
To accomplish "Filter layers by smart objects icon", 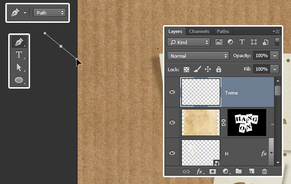I will click(266, 42).
